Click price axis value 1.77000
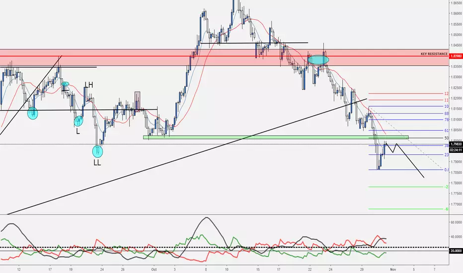 457,204
